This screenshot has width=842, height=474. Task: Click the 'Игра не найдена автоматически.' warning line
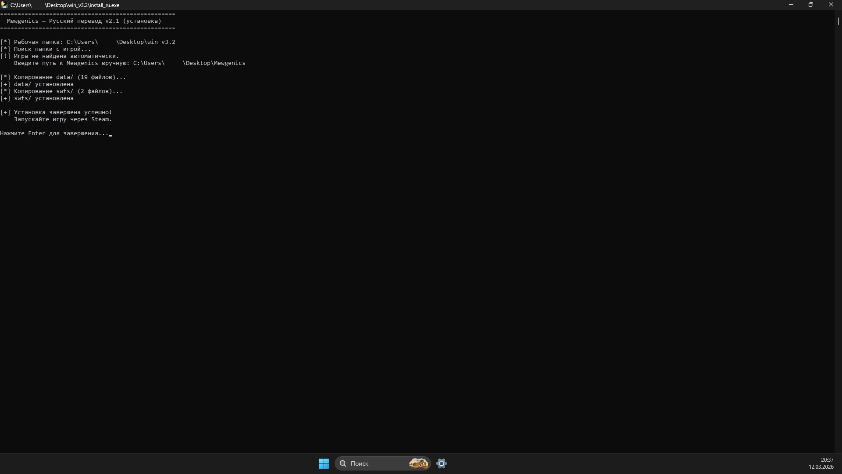click(67, 56)
